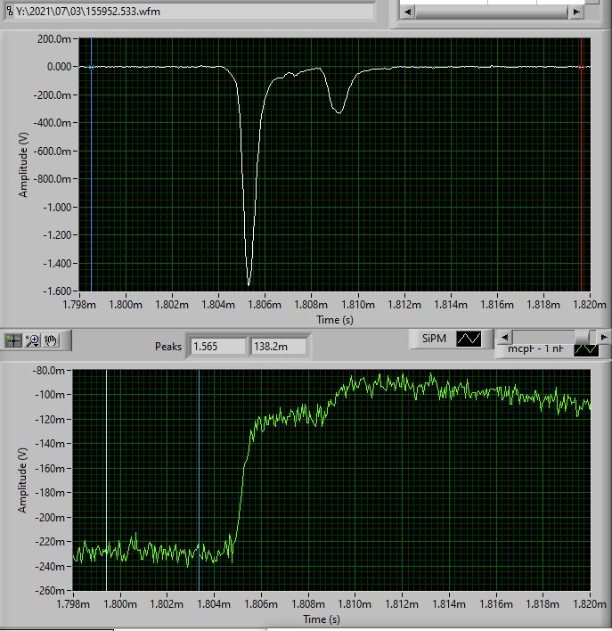Click the 200.0m amplitude axis value

pyautogui.click(x=54, y=39)
